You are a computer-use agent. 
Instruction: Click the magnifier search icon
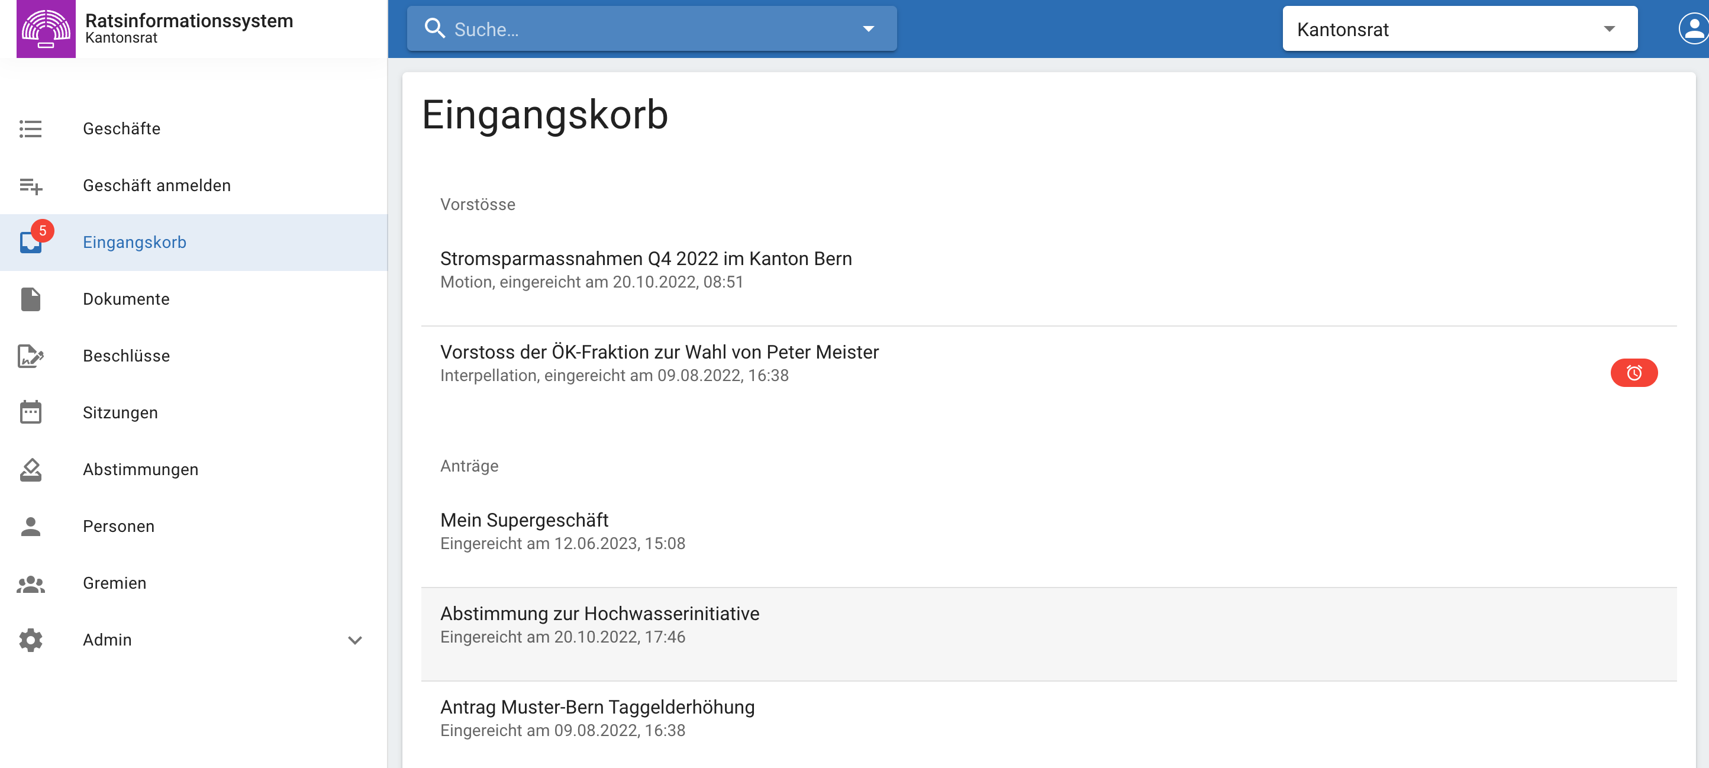click(x=435, y=28)
